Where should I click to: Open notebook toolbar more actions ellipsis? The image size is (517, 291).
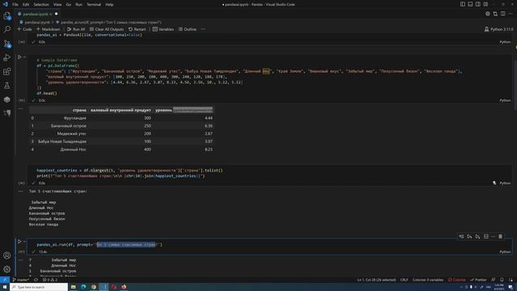tap(203, 29)
